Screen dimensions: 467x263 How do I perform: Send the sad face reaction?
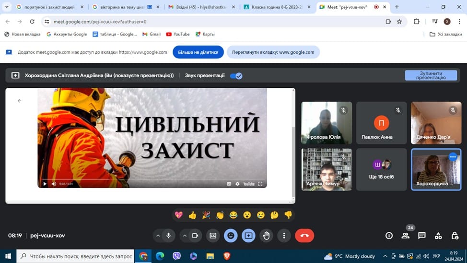[261, 215]
